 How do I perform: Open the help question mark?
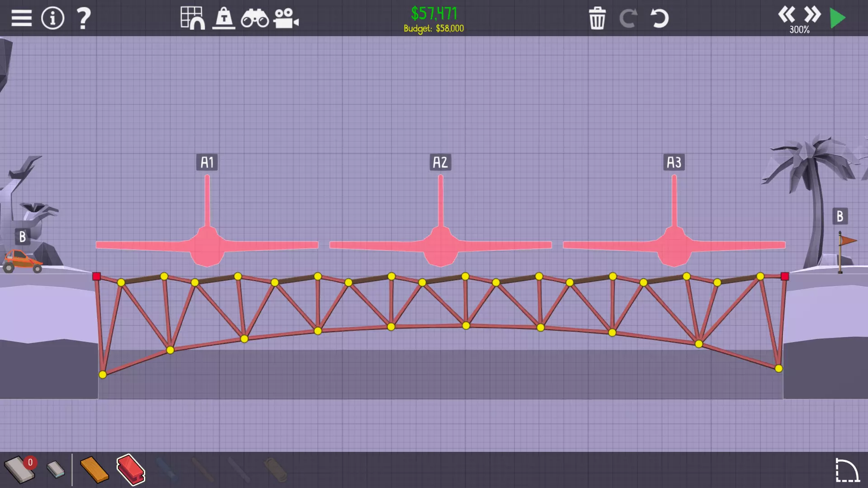coord(84,19)
